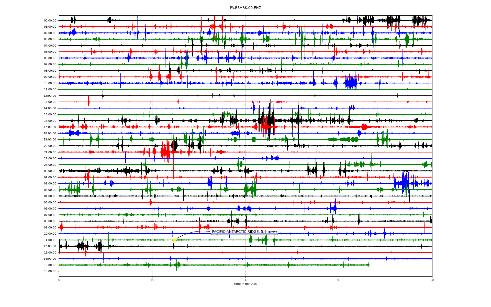Select the 17:00:00 row label
Screen dimensions: 491x307
(50, 127)
